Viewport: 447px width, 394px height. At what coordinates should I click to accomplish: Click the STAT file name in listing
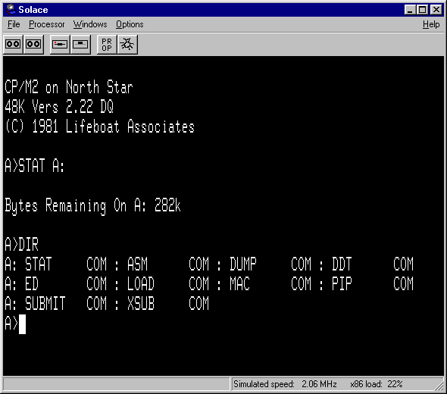point(38,264)
